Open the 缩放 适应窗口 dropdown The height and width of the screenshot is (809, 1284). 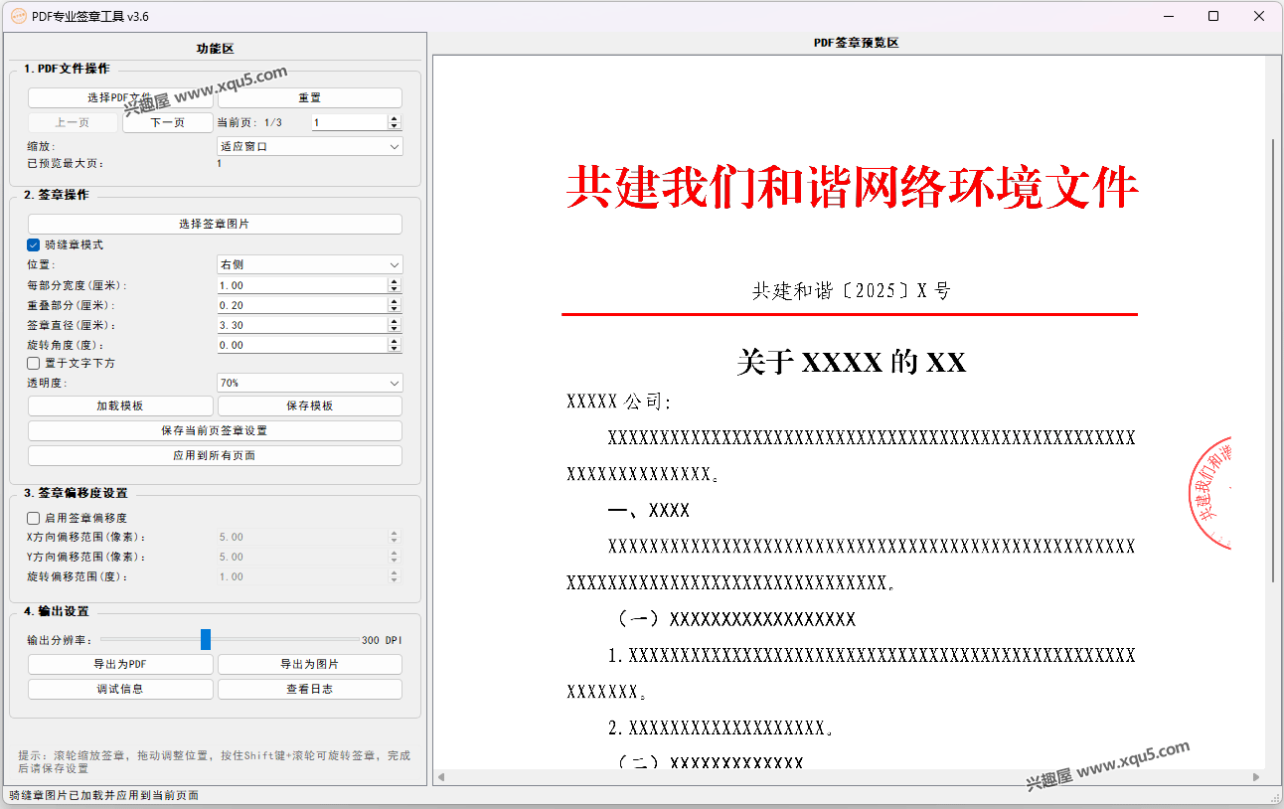pos(309,146)
